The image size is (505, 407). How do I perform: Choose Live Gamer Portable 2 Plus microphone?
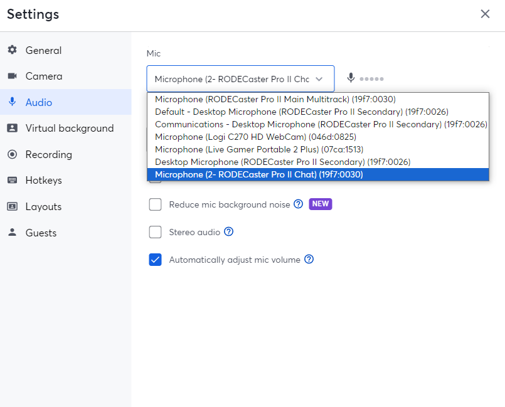tap(318, 149)
